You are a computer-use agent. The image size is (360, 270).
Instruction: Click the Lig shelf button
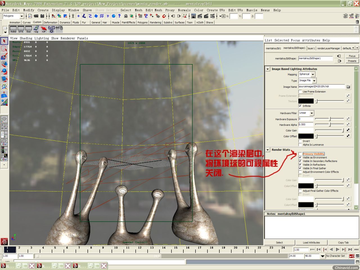(x=36, y=29)
